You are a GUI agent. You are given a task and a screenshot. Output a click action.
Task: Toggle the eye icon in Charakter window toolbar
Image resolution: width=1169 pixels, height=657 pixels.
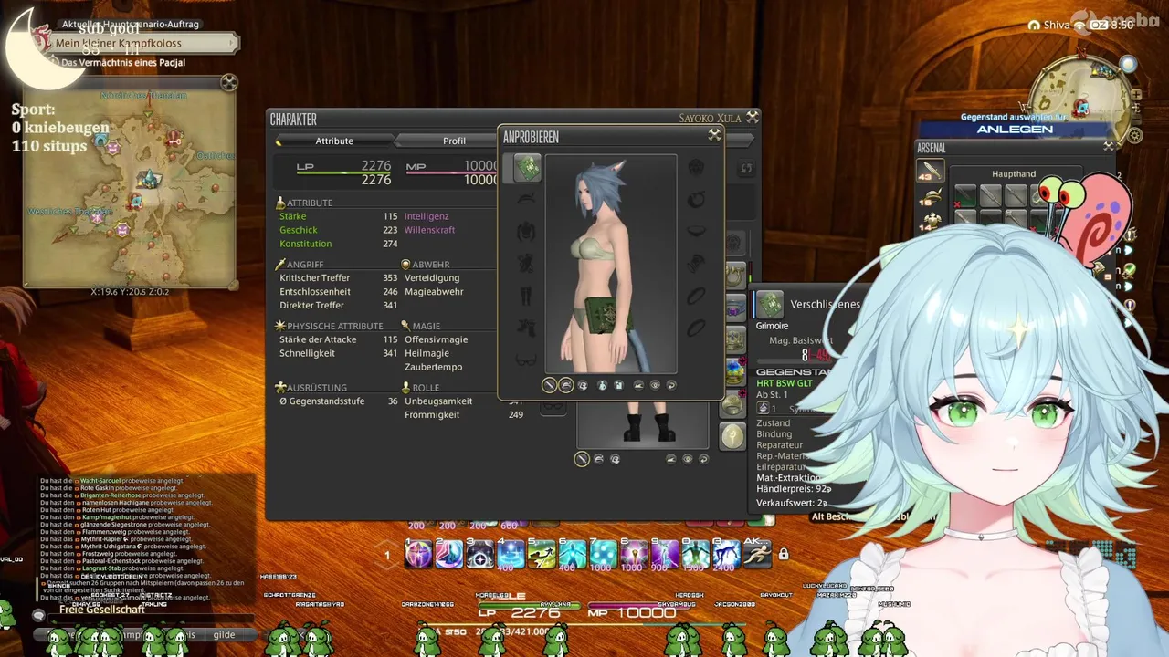click(x=688, y=459)
